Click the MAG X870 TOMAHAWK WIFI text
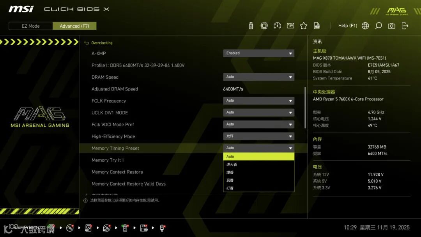This screenshot has width=421, height=237. pos(349,58)
